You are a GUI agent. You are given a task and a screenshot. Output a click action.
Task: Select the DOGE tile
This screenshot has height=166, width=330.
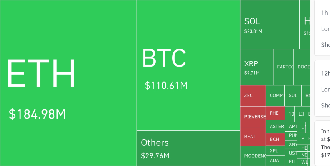[302, 67]
